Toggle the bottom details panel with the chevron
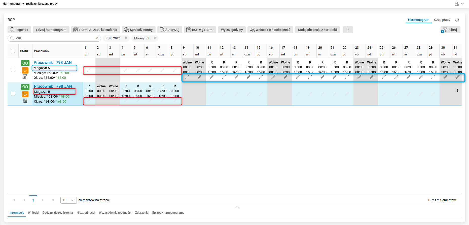Viewport: 469px width, 225px height. point(237,206)
